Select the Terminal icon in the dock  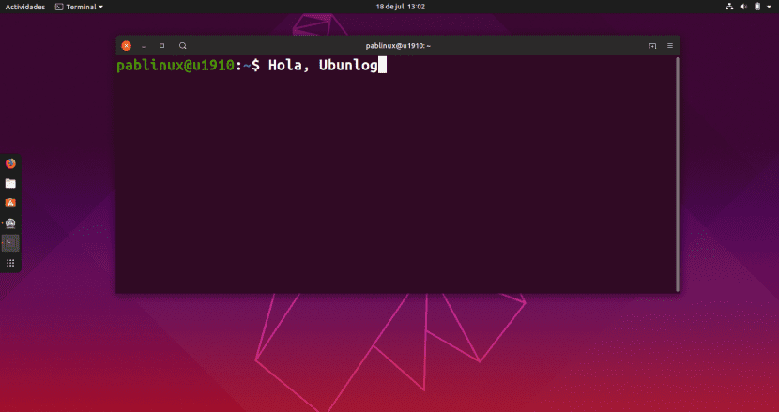pyautogui.click(x=10, y=243)
